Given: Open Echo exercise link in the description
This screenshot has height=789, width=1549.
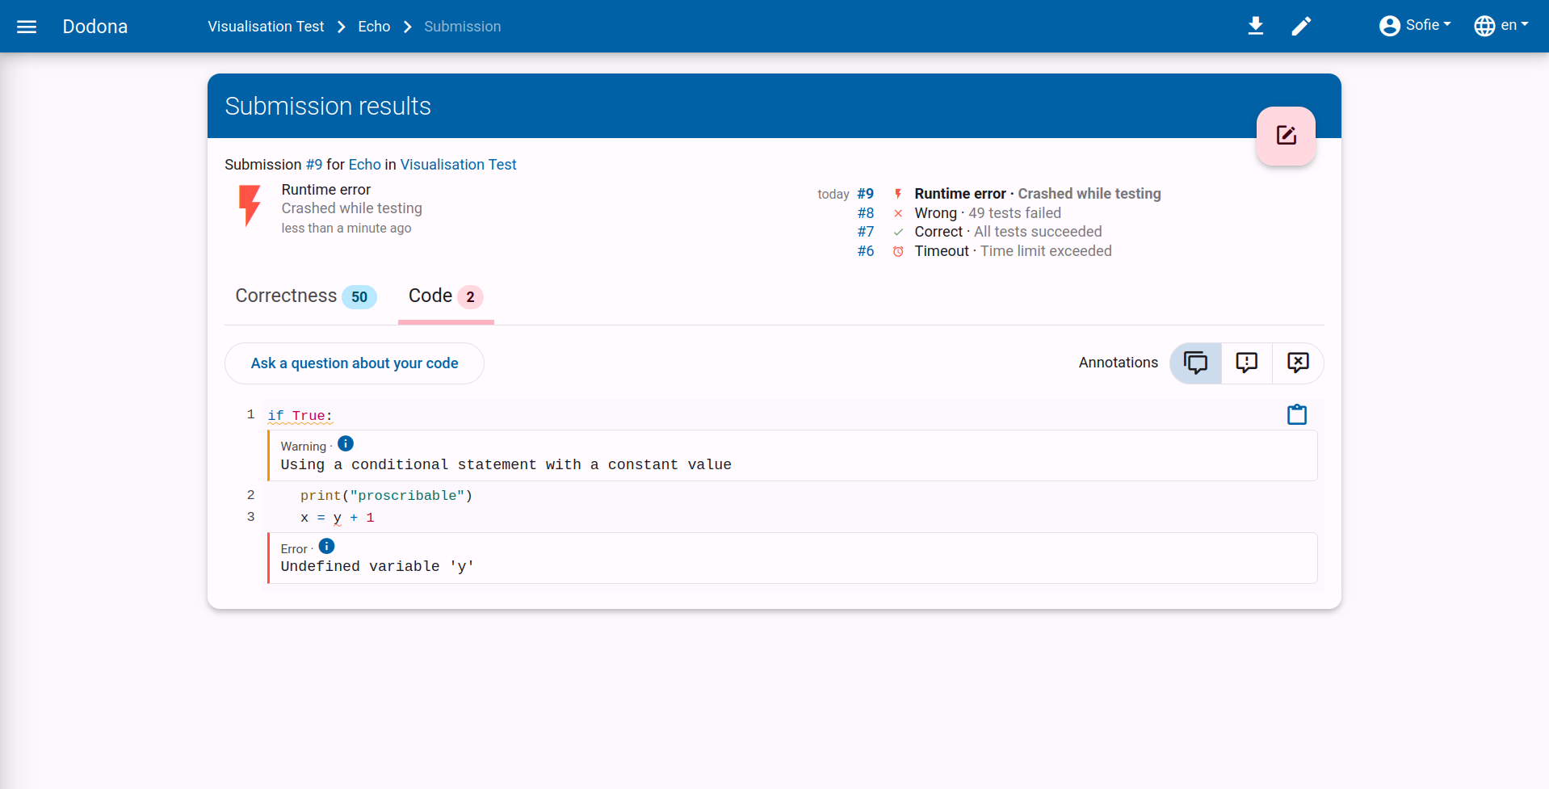Looking at the screenshot, I should pos(364,165).
